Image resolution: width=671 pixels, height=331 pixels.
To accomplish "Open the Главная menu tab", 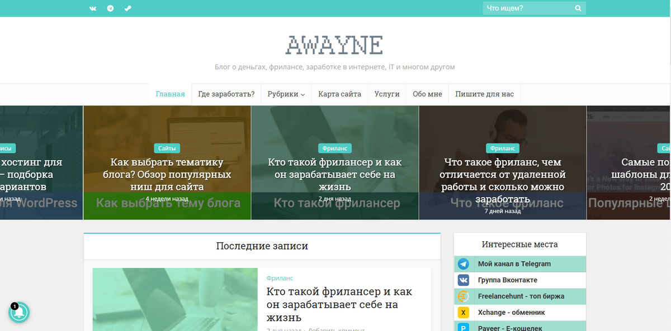I will coord(170,94).
